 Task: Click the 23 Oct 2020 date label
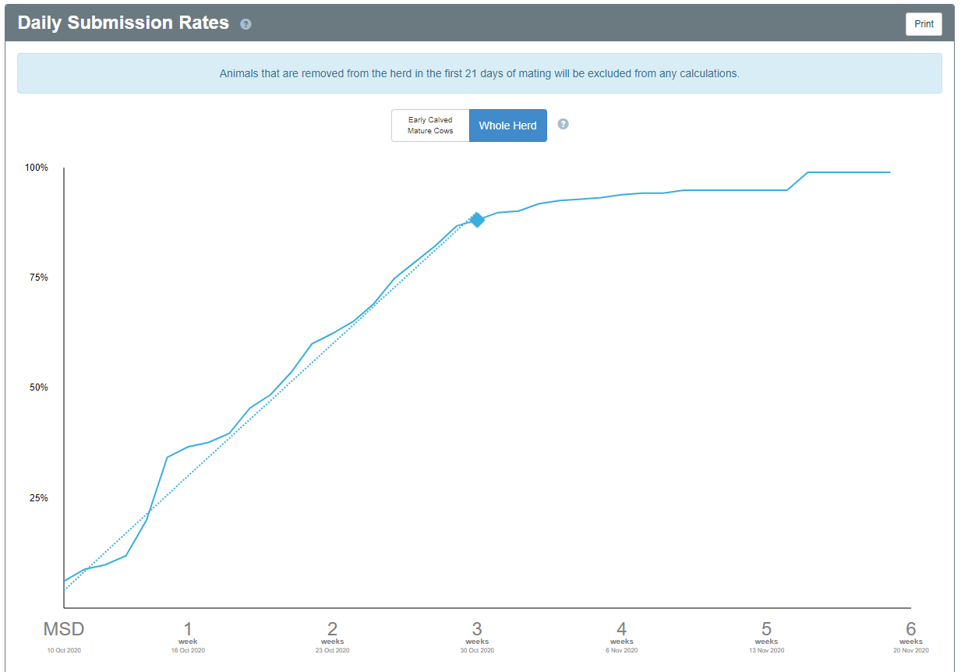pyautogui.click(x=333, y=650)
